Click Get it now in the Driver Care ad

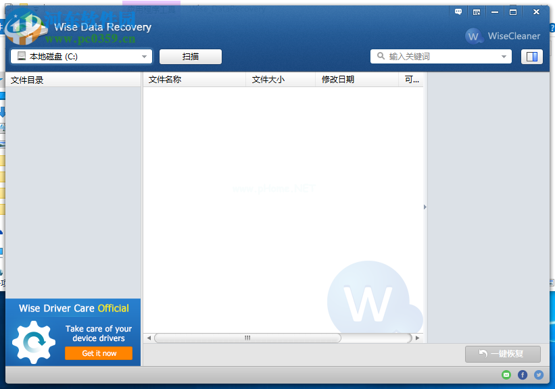[x=99, y=353]
